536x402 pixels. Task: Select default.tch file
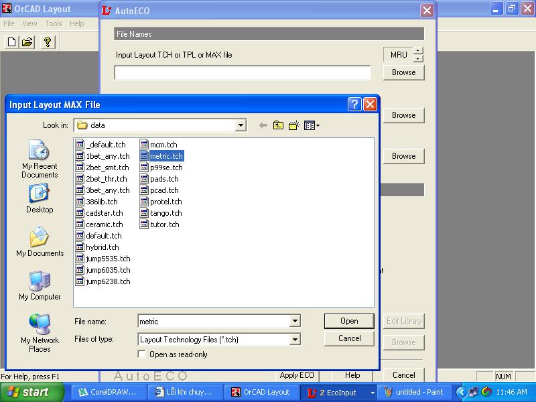click(x=98, y=236)
